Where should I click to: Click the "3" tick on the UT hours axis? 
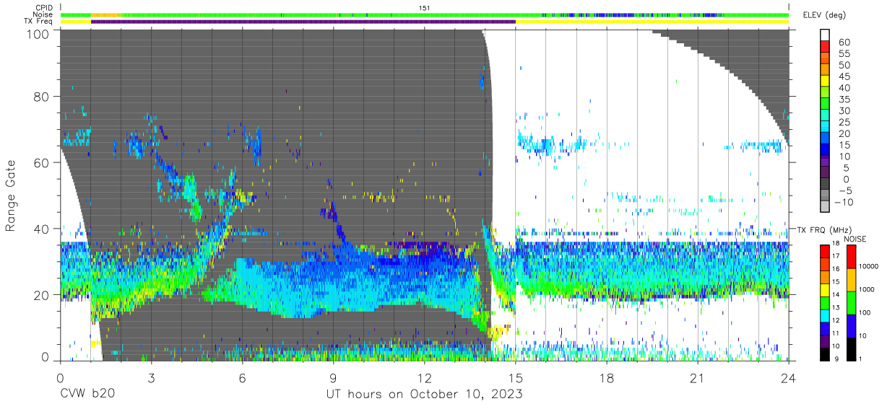[151, 378]
